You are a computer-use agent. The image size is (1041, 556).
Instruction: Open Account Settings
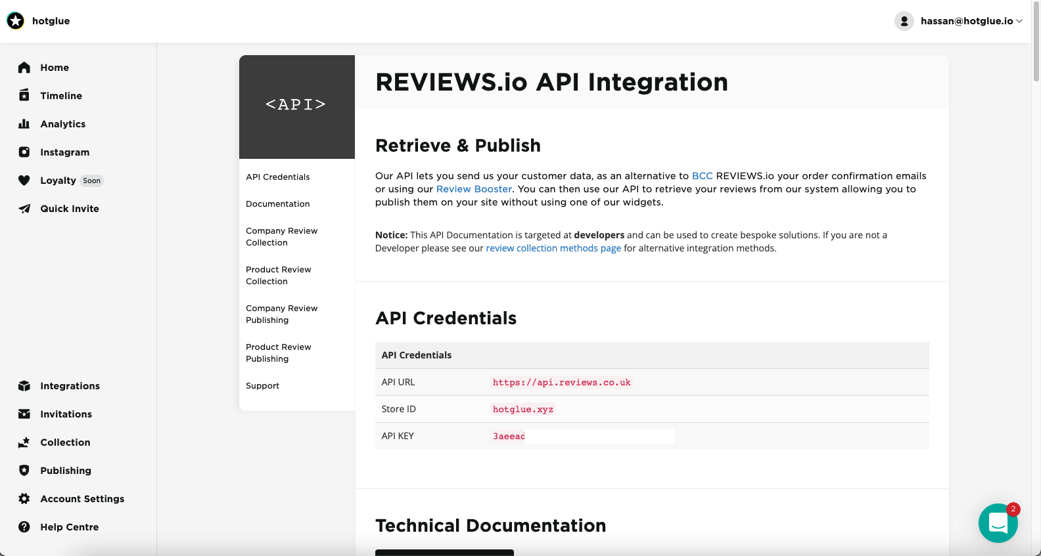pos(82,499)
